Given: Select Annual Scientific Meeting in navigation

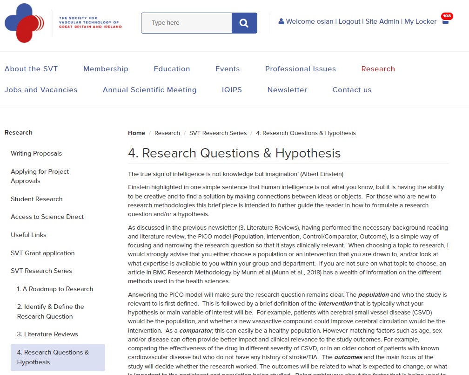Looking at the screenshot, I should [x=149, y=90].
